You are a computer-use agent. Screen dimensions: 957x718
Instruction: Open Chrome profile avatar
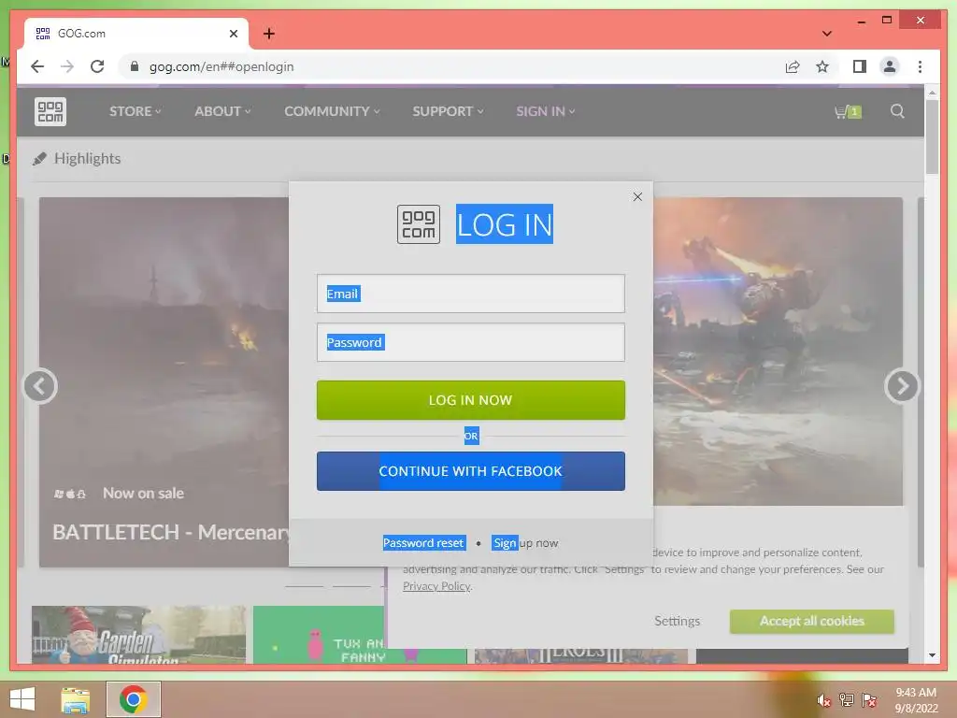point(890,66)
